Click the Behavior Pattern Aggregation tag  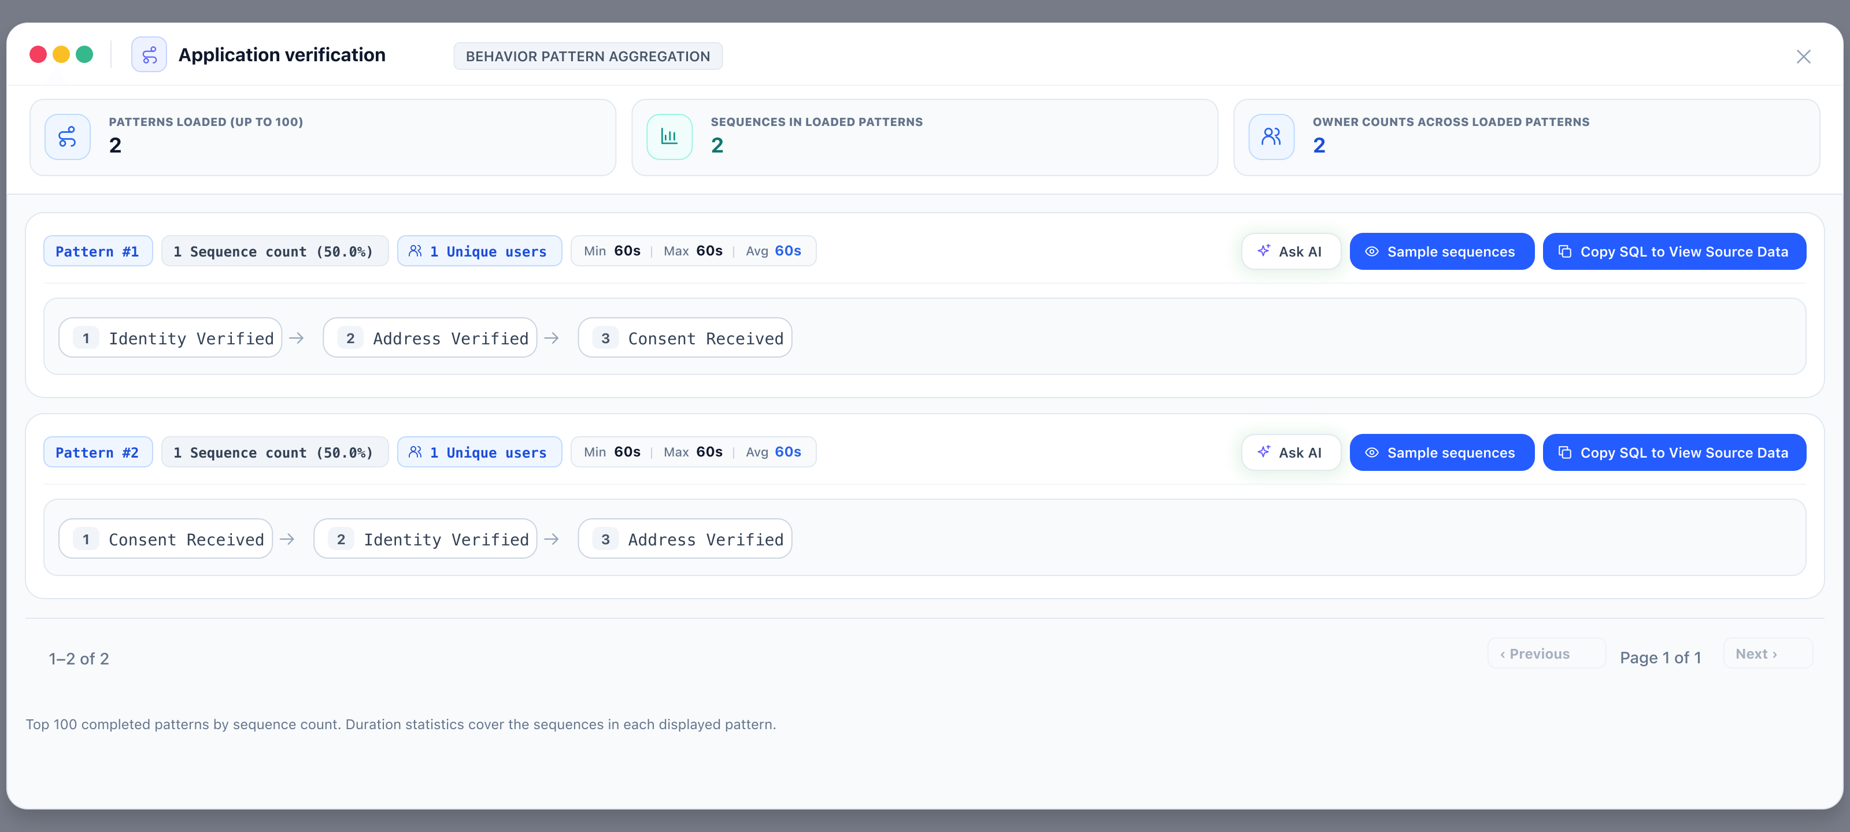587,56
